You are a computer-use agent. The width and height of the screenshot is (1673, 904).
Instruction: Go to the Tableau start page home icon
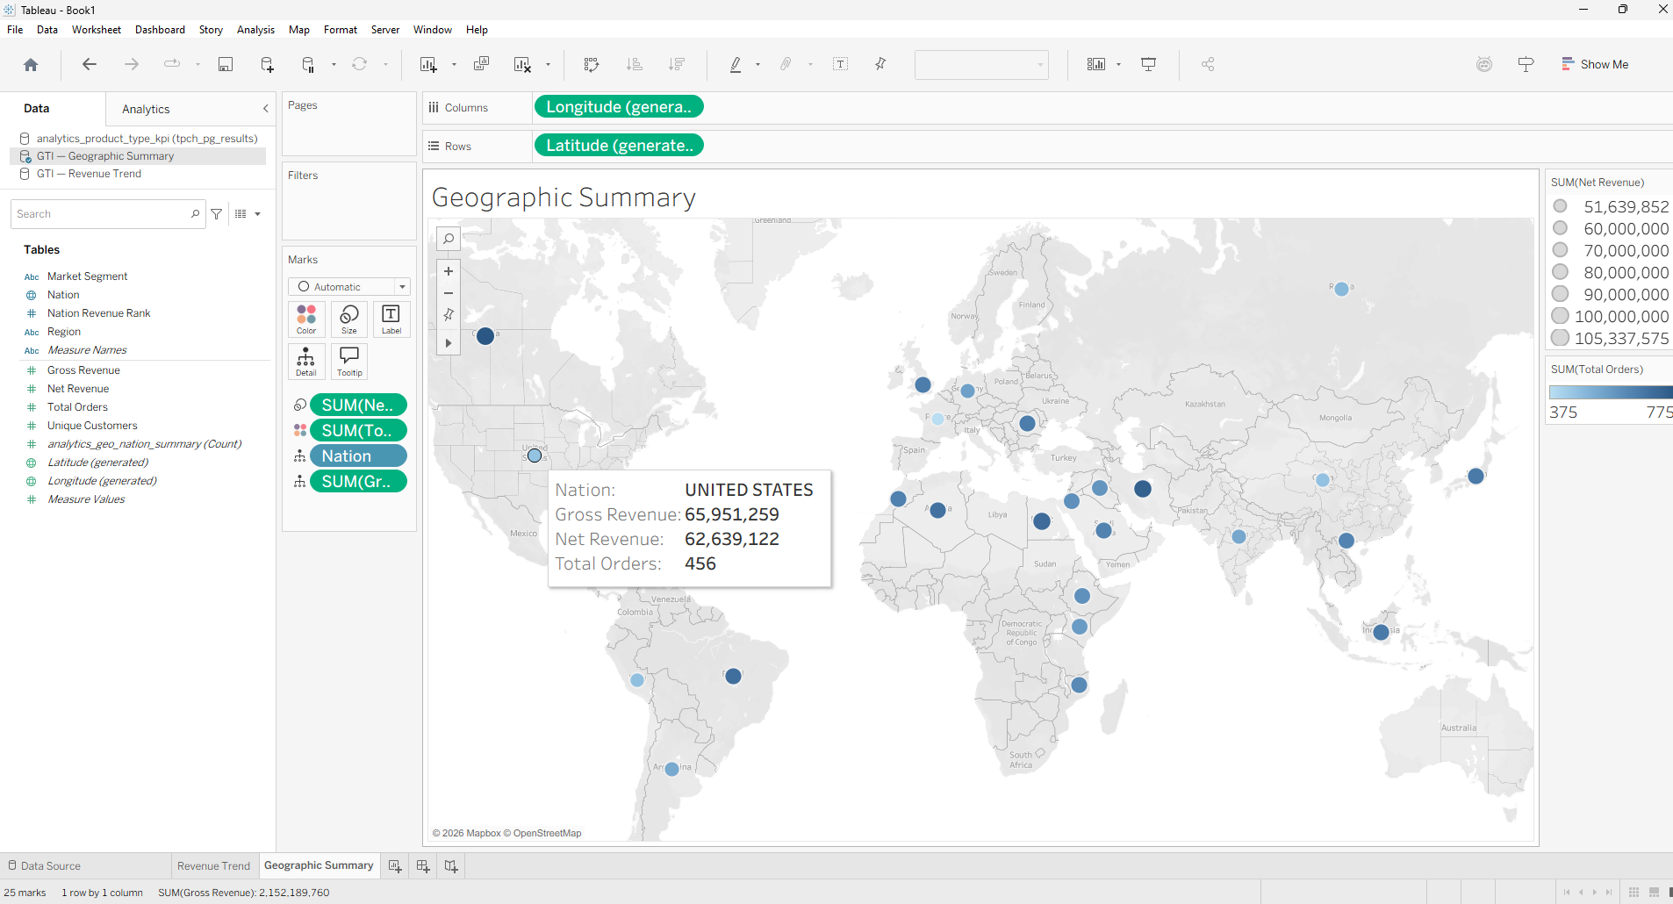point(31,64)
